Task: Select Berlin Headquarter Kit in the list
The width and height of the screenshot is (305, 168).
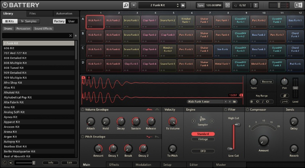Action: tap(39, 151)
